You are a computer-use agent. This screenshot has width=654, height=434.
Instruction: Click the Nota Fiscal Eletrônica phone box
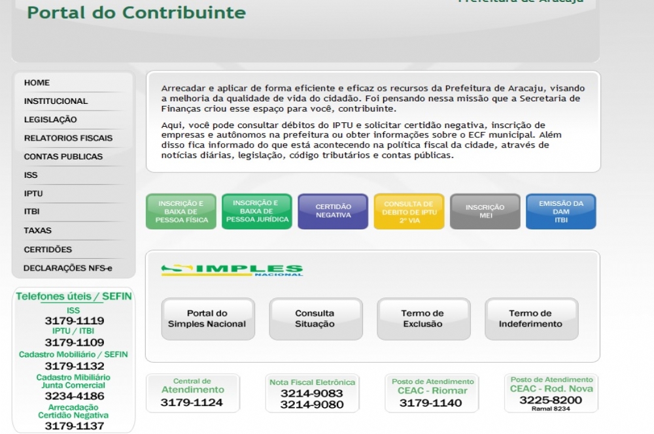[x=312, y=393]
